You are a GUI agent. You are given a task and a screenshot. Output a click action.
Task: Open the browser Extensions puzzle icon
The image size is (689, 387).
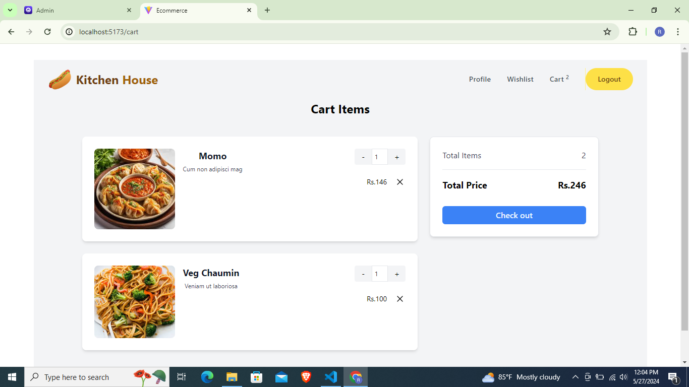point(633,32)
